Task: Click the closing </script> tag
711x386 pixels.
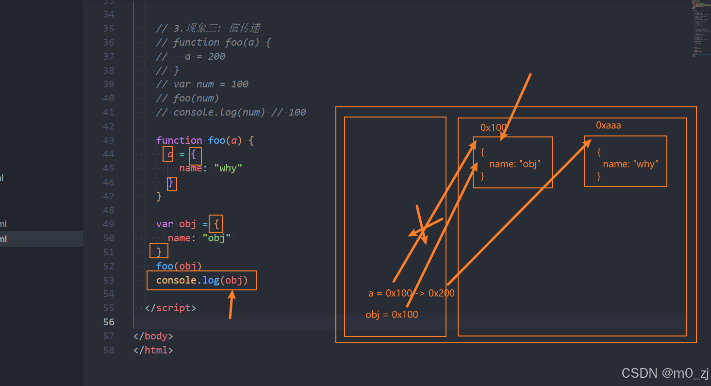Action: pos(169,308)
